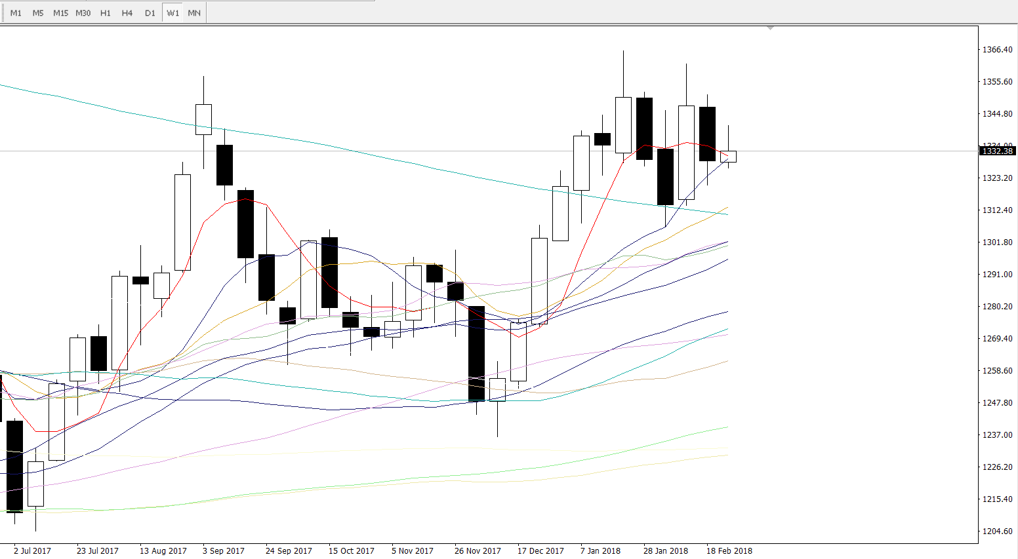This screenshot has width=1018, height=559.
Task: Click the gray chart shift triangle marker
Action: (770, 28)
